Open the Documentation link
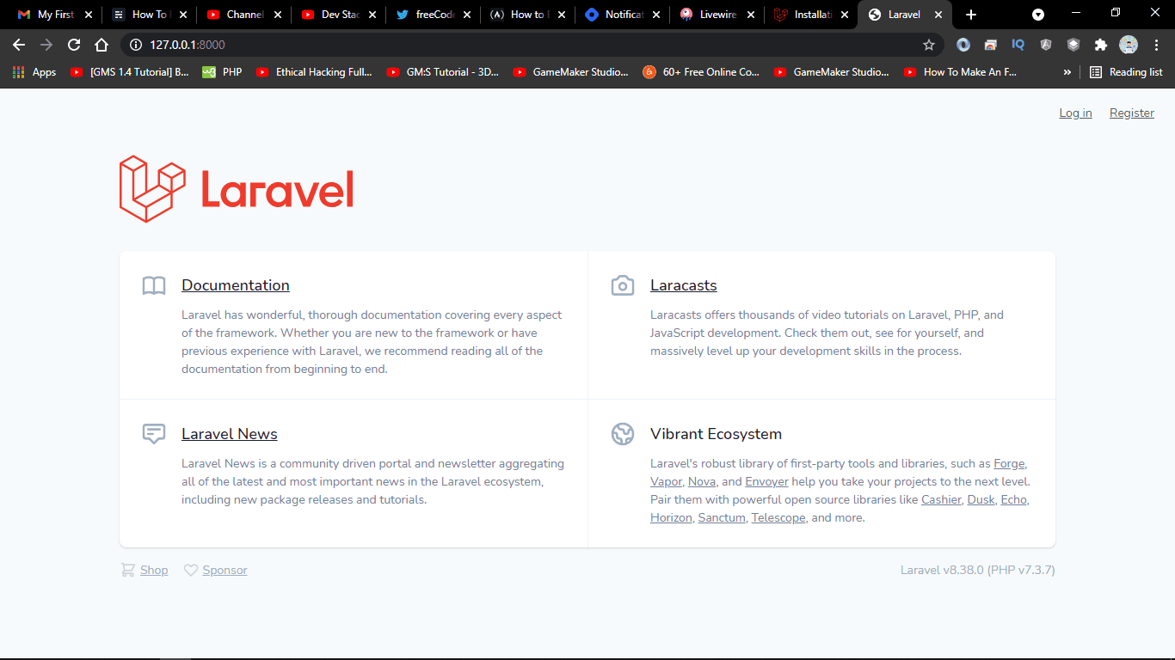The height and width of the screenshot is (660, 1175). click(x=235, y=285)
